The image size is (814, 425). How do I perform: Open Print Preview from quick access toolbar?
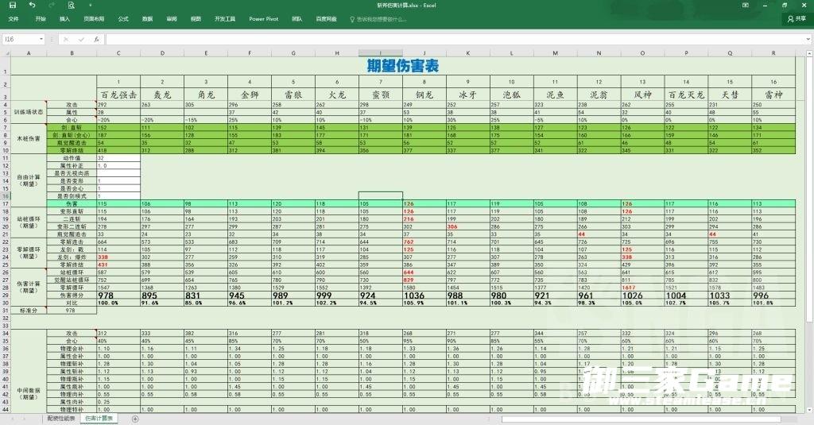click(x=72, y=5)
